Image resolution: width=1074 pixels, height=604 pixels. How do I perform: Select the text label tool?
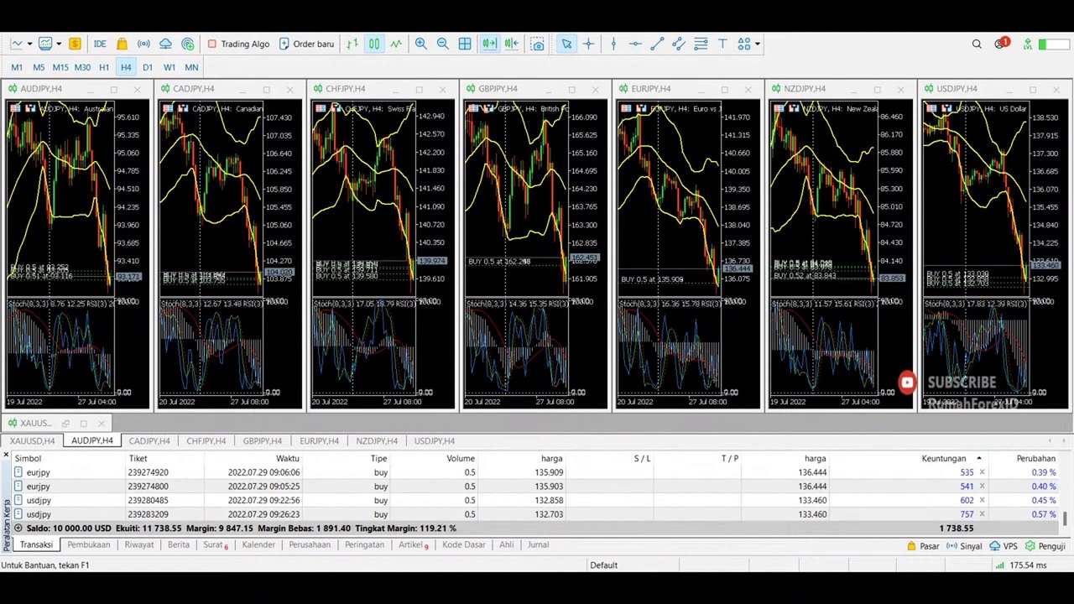(x=722, y=44)
